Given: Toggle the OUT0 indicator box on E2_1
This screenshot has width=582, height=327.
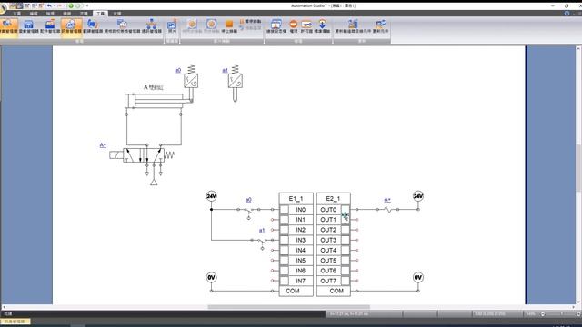Looking at the screenshot, I should [x=346, y=210].
